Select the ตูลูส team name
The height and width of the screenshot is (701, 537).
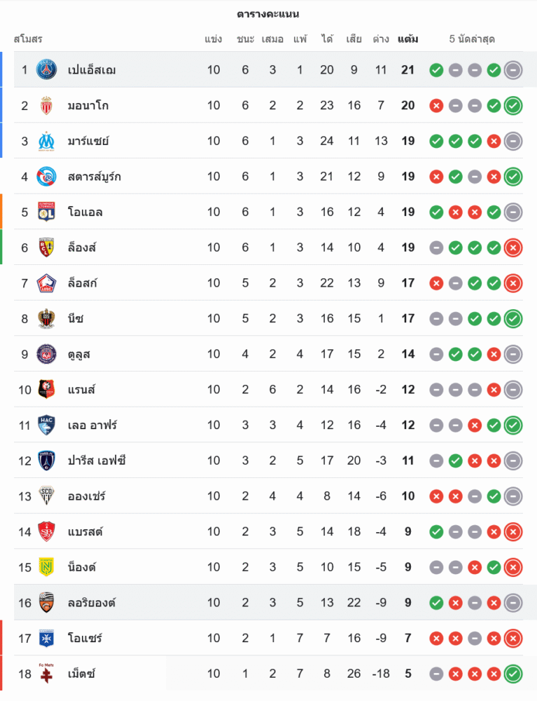pyautogui.click(x=79, y=354)
